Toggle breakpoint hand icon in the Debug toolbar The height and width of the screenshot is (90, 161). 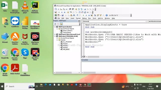tap(68, 12)
